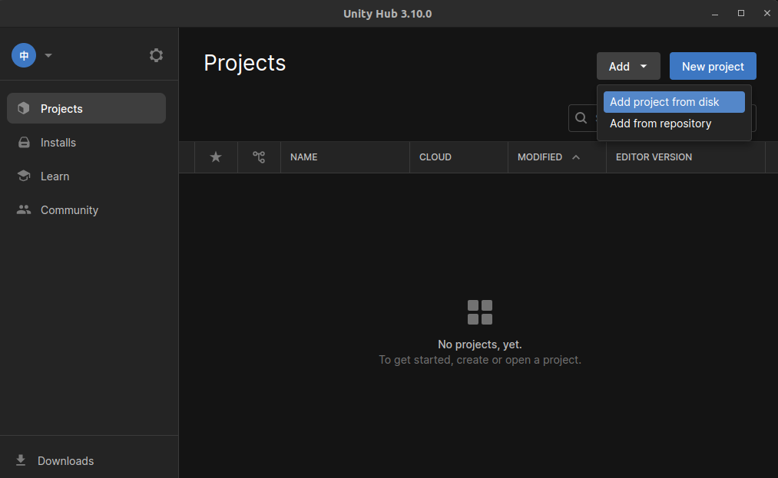This screenshot has width=778, height=478.
Task: Start a New project
Action: point(713,66)
